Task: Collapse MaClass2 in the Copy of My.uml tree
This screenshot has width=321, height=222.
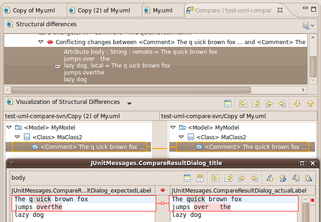Action: point(181,137)
